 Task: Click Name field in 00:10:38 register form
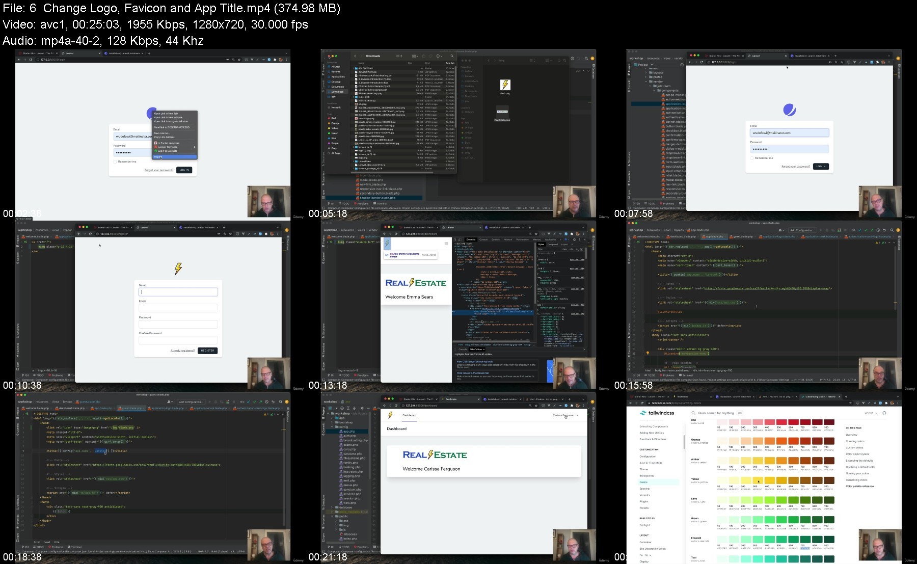pos(178,292)
